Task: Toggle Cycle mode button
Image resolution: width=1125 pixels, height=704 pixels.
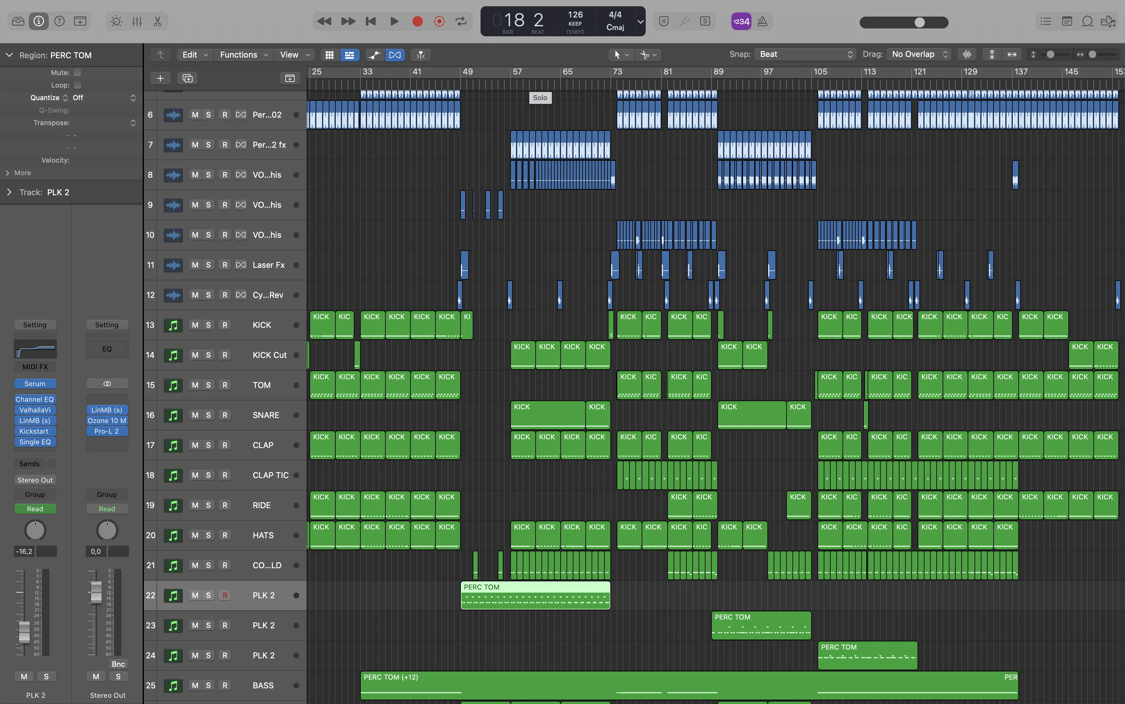Action: [x=461, y=21]
